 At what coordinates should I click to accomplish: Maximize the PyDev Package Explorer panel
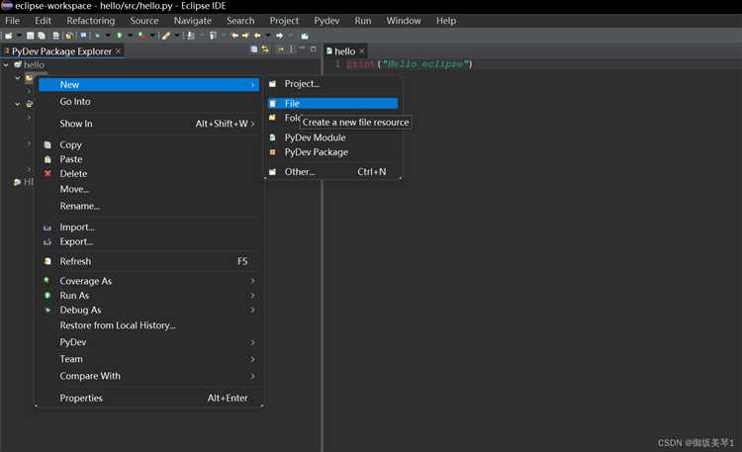(313, 48)
